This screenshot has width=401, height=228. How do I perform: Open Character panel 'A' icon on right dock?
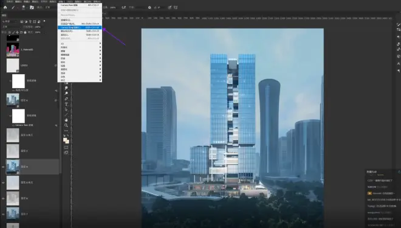pos(399,63)
